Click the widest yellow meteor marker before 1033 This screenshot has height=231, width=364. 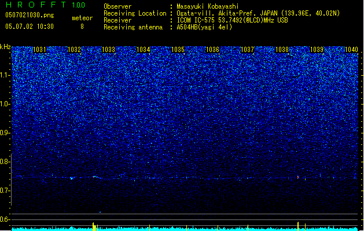(94, 227)
